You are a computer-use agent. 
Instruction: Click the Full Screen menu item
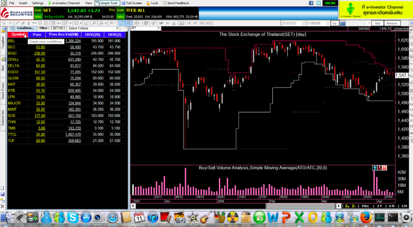point(132,3)
